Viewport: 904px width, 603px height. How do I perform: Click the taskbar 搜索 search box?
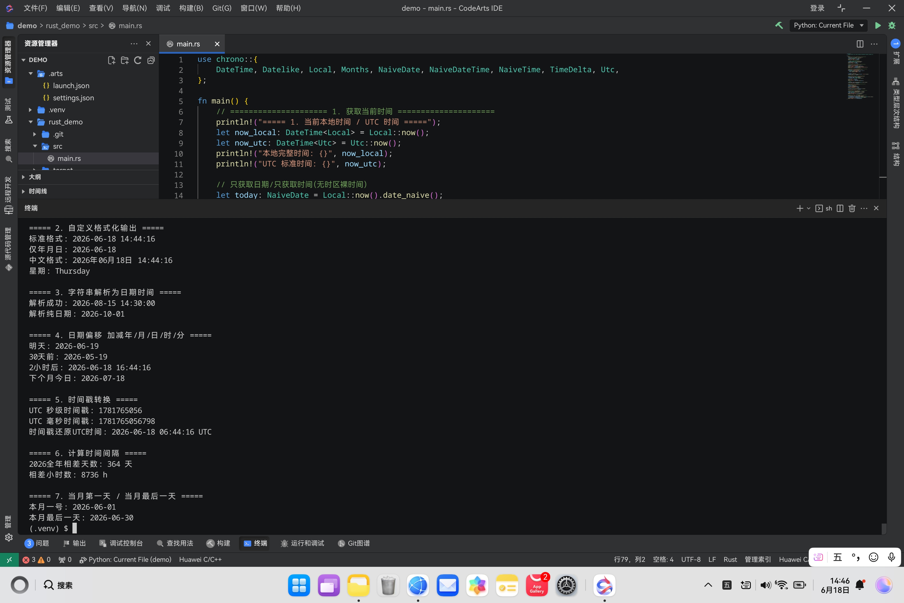(x=58, y=585)
